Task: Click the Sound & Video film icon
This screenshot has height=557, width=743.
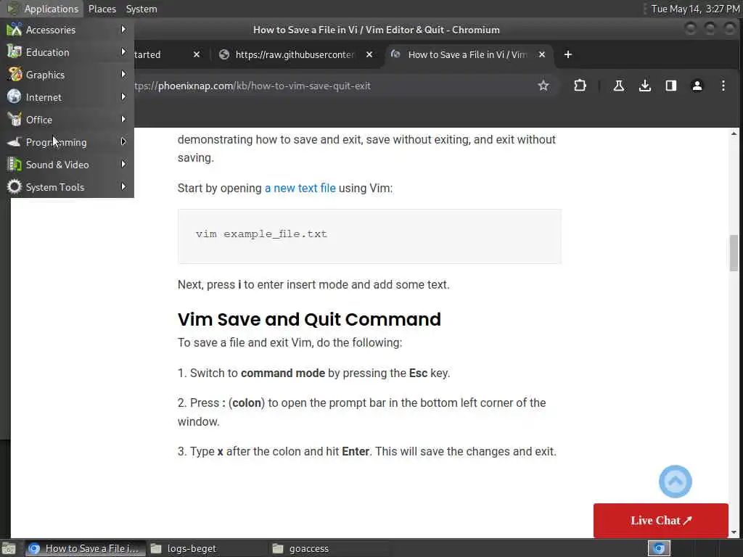Action: 15,165
